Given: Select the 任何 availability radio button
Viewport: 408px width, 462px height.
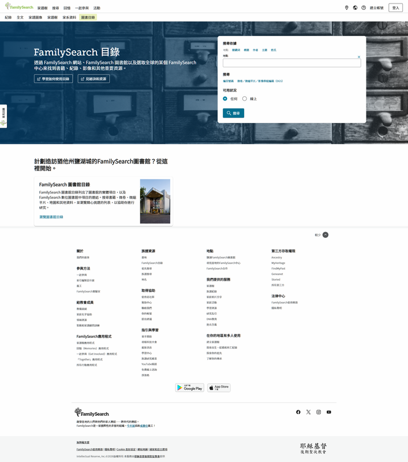Looking at the screenshot, I should (x=225, y=99).
